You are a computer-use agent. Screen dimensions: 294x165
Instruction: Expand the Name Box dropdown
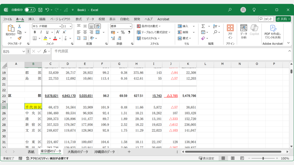[24, 52]
